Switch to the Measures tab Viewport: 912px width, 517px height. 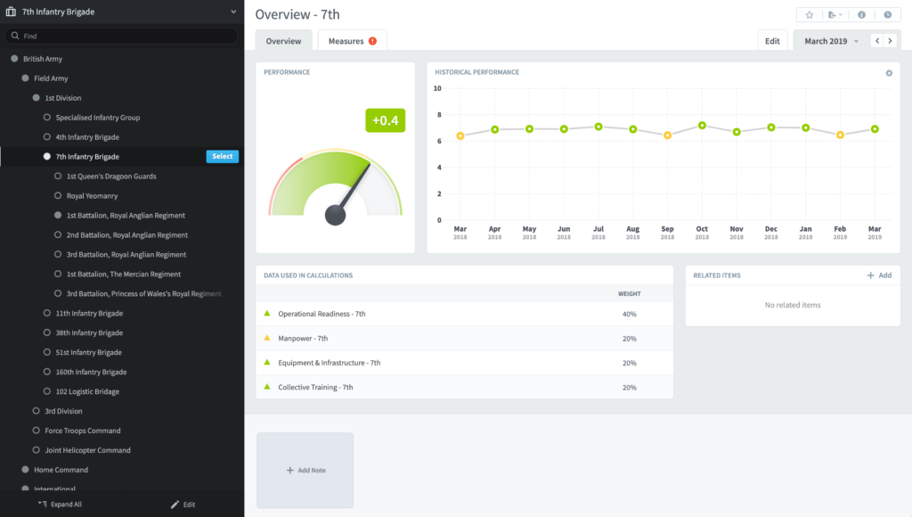coord(346,40)
